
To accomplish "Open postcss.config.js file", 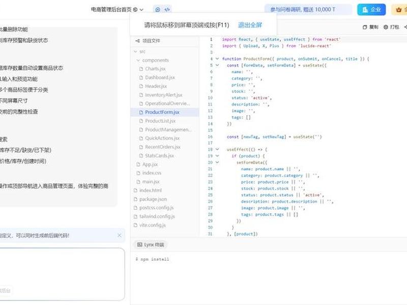I will click(156, 208).
